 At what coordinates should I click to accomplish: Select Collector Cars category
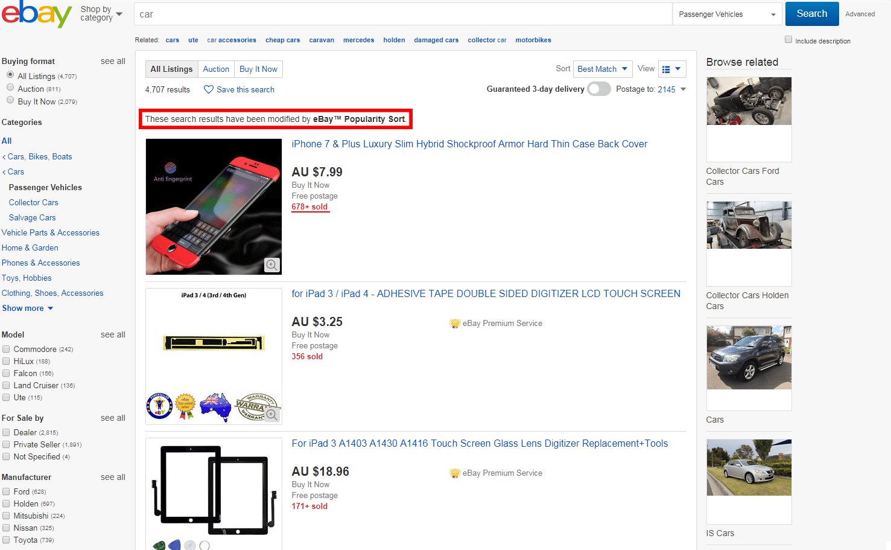coord(34,202)
